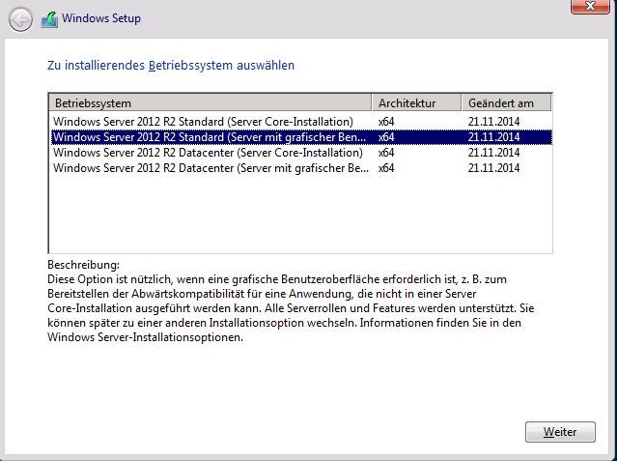Close the Windows Setup window
The height and width of the screenshot is (461, 617).
(x=587, y=8)
